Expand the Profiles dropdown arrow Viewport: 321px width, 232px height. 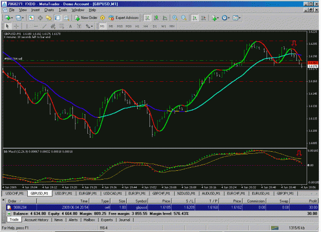click(x=23, y=18)
